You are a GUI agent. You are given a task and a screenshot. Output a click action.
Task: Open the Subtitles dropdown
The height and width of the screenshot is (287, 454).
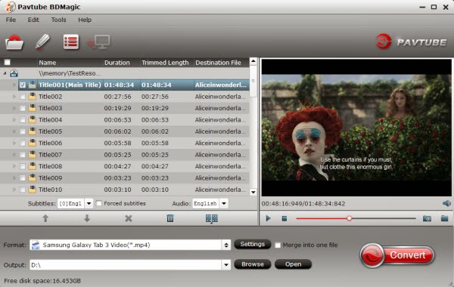pyautogui.click(x=89, y=203)
